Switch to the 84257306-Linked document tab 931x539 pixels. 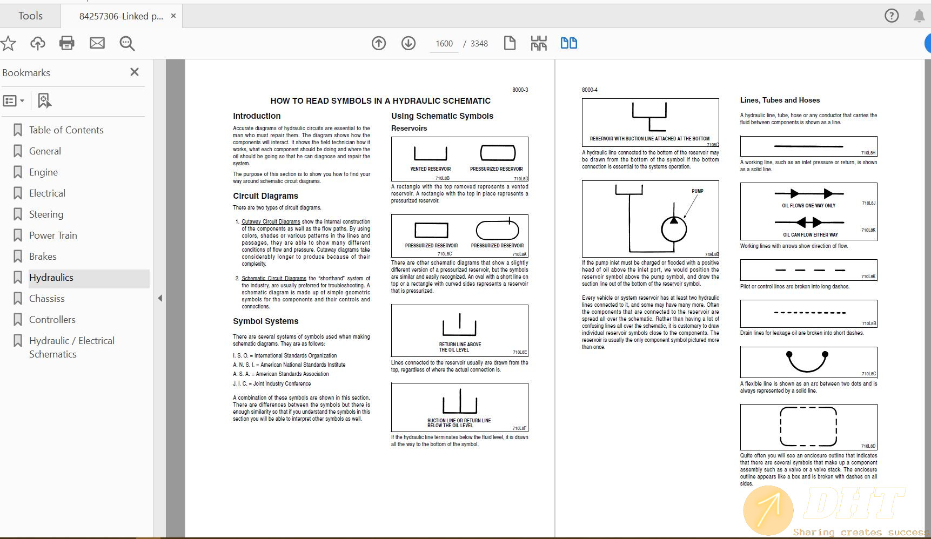[x=121, y=16]
